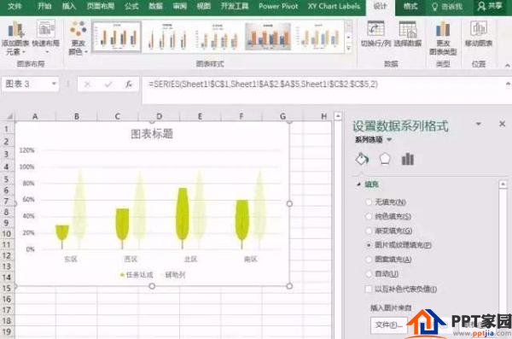The height and width of the screenshot is (339, 512).
Task: Click Change Chart Type icon
Action: pos(443,38)
